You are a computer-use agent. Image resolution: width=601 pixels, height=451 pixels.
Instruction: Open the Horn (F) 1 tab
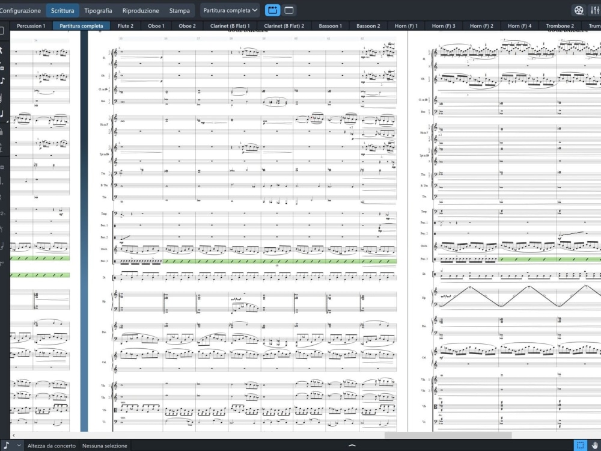click(406, 26)
